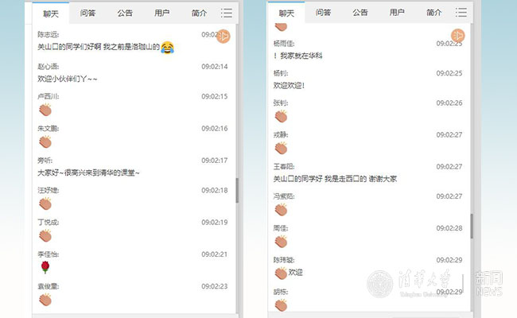Click 旁听's welcome message about 清华课堂
This screenshot has width=517, height=318.
88,173
